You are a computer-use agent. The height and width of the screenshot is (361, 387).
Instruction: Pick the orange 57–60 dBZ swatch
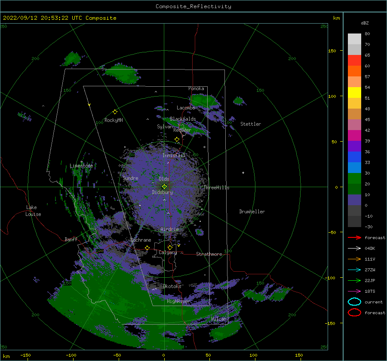tap(354, 71)
